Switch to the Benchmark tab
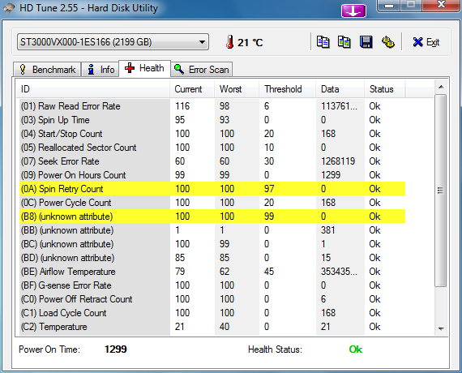The height and width of the screenshot is (373, 462). (x=47, y=70)
